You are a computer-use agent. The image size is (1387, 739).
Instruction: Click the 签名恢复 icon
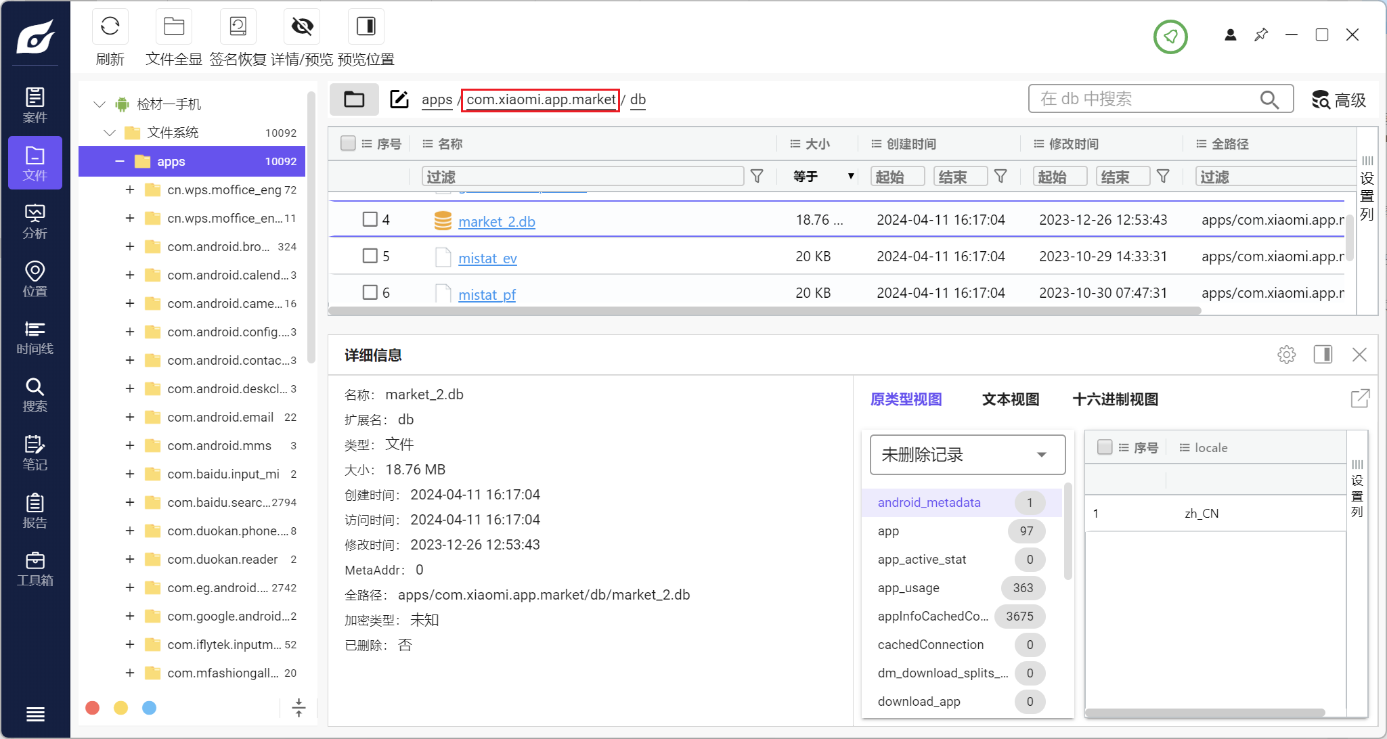click(x=238, y=26)
